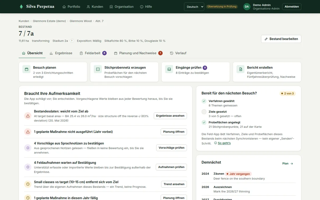Click the warning icon beside Bestandesdaten alert

28,116
